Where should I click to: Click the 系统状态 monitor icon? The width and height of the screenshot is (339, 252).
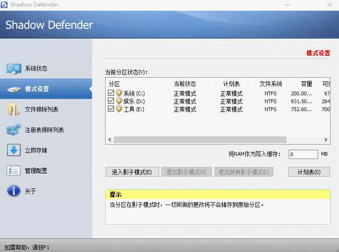(14, 69)
